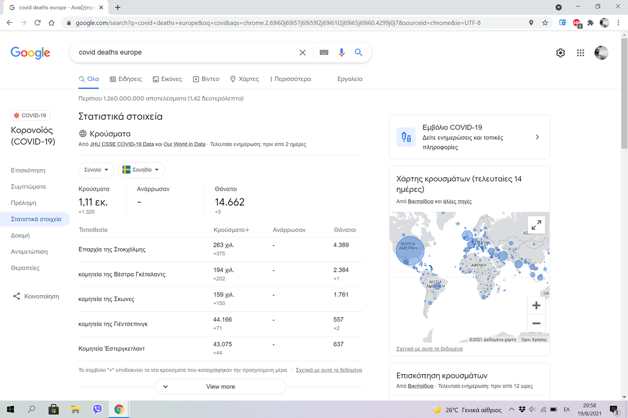Select Συμπτώματα in the sidebar
This screenshot has width=628, height=418.
click(28, 187)
